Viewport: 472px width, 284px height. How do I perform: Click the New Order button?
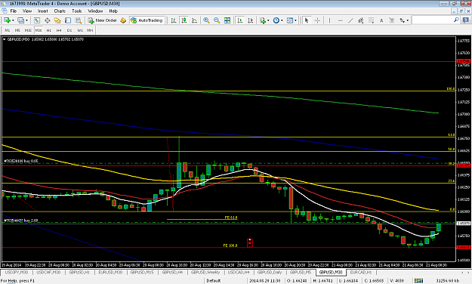(x=103, y=20)
